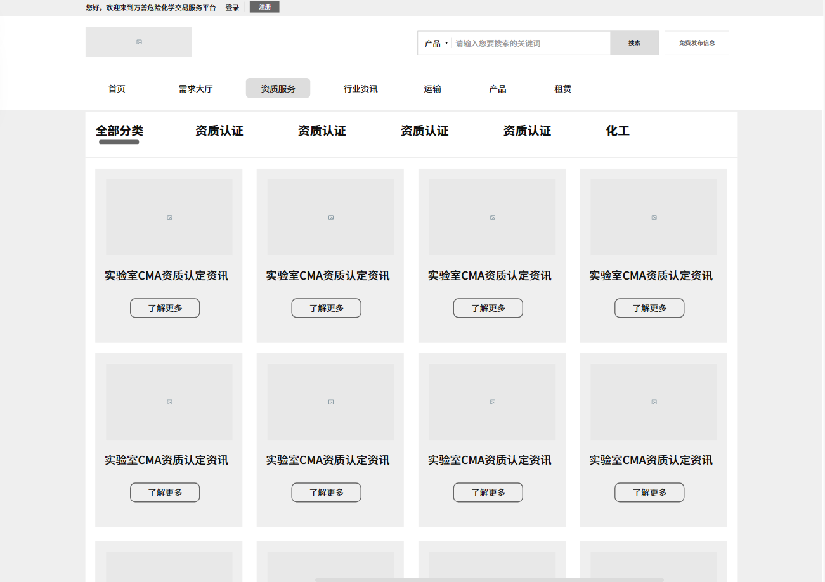Click 了解更多 on second row's first card
This screenshot has width=825, height=582.
coord(165,493)
